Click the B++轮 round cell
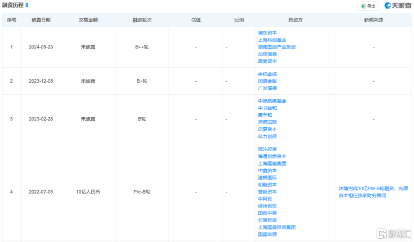414x242 pixels. pos(142,47)
